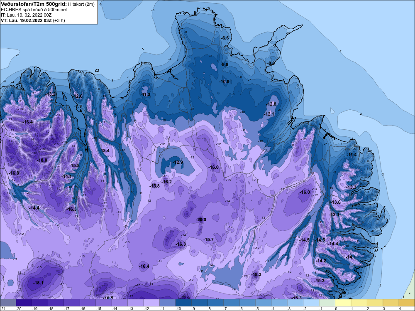415x311 pixels.
Task: Click the -20.0 temperature value on the map
Action: point(201,220)
